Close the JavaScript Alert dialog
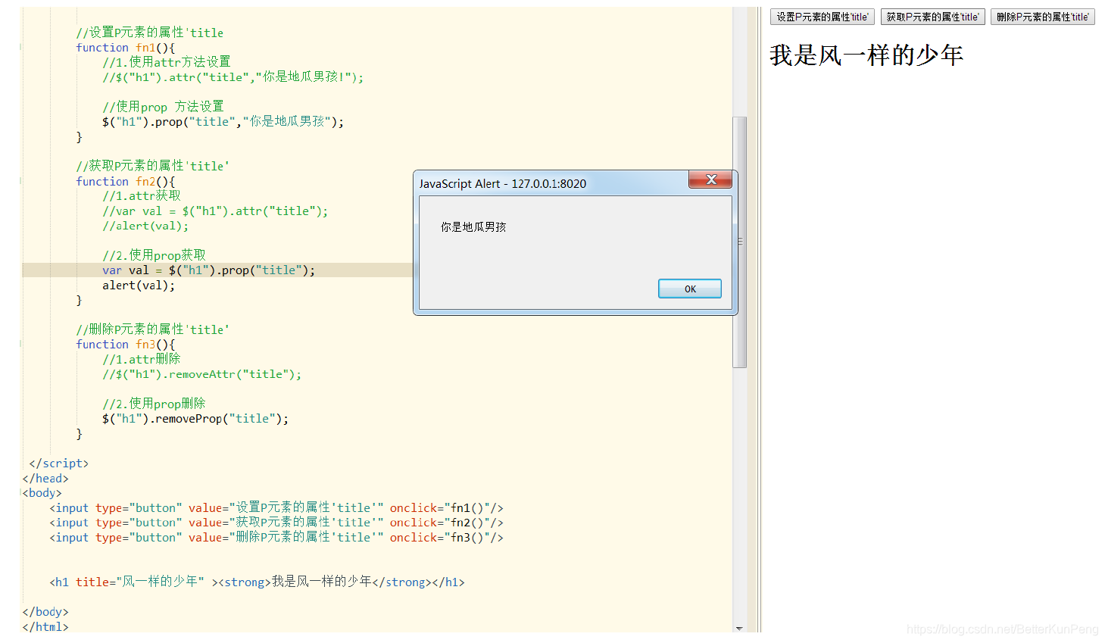The image size is (1105, 643). pyautogui.click(x=710, y=179)
